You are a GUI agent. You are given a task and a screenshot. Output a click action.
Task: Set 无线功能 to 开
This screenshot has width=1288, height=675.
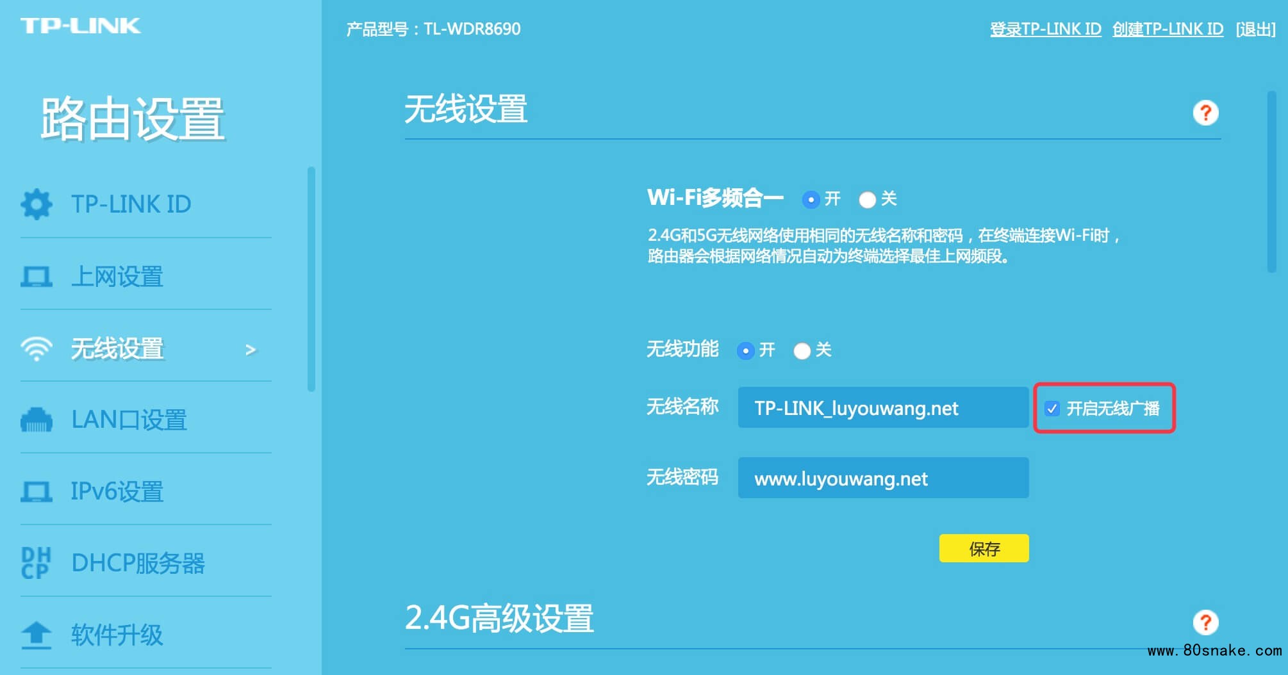click(745, 351)
